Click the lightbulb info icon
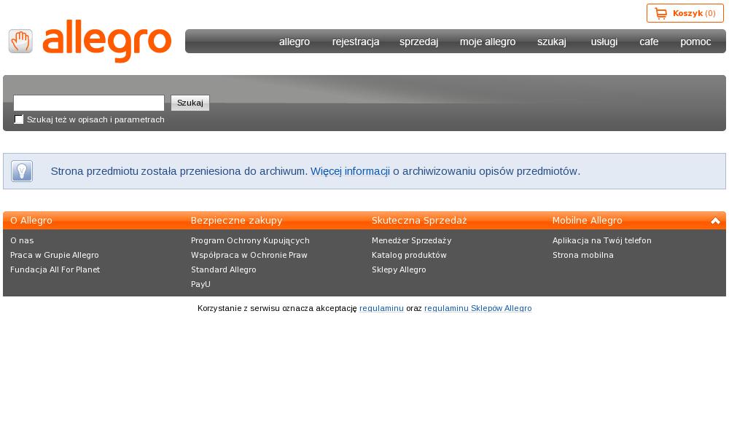The width and height of the screenshot is (729, 437). tap(22, 171)
